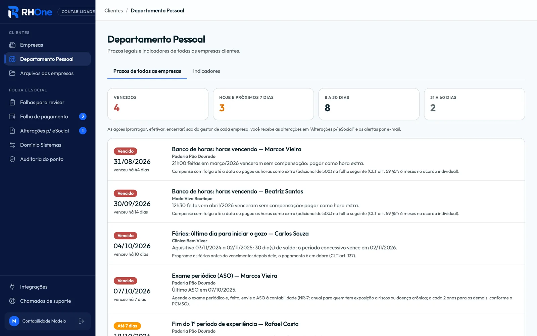Click the Vencido badge dated 31/08/2026
This screenshot has width=537, height=336.
point(126,151)
